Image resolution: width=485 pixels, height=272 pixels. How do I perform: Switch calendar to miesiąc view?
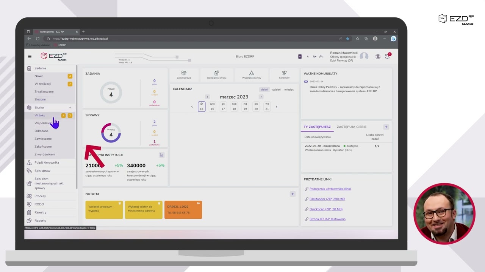click(289, 90)
